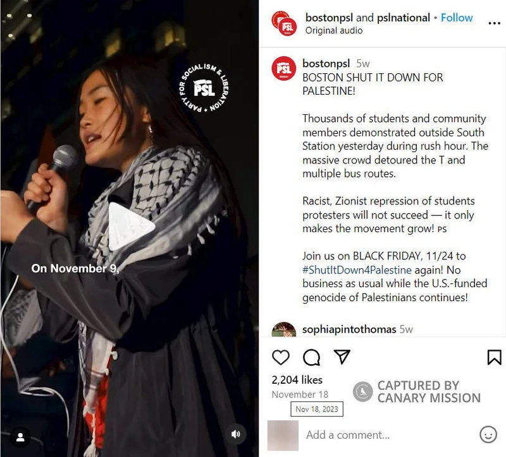
Task: View the 2,204 likes list
Action: pos(297,380)
